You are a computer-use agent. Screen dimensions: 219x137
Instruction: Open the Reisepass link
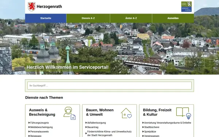pyautogui.click(x=36, y=136)
